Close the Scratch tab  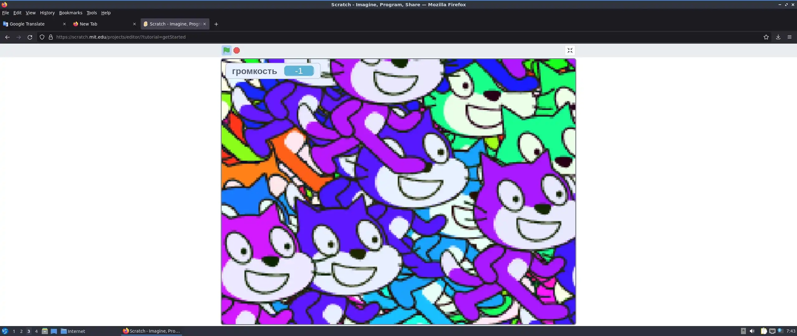(x=205, y=24)
